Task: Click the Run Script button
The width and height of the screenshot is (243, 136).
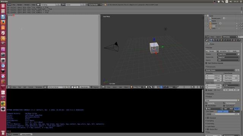Action: tap(84, 87)
